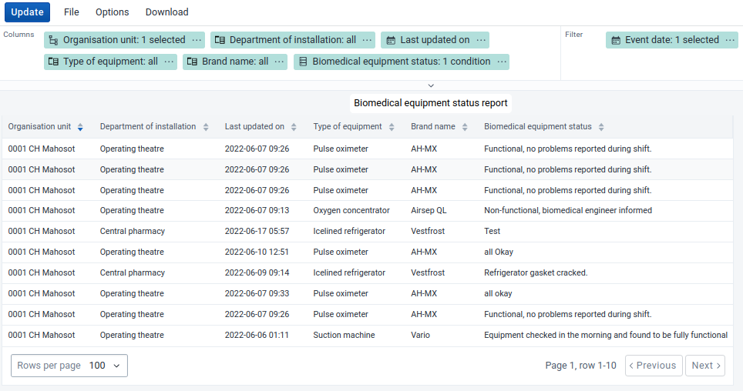Viewport: 743px width, 391px height.
Task: Open the Options menu
Action: [x=113, y=12]
